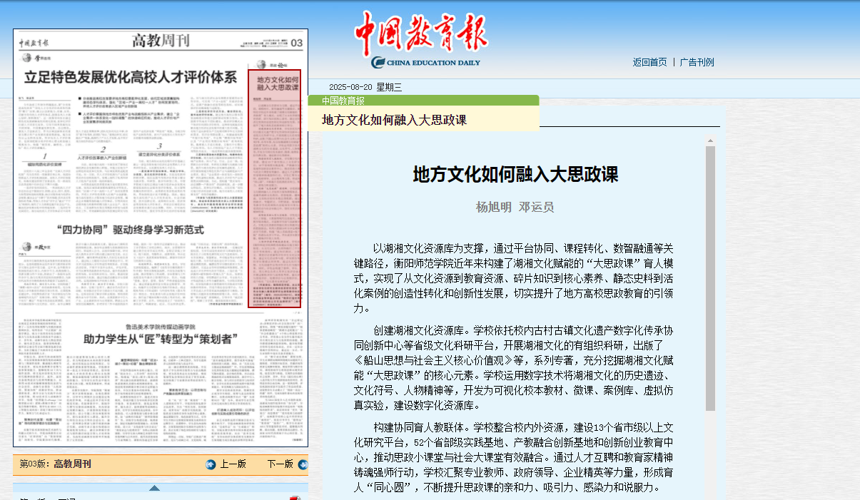Open article “四力协同”驱动终身学习新范式 in page thumbnail
The image size is (860, 500).
131,230
